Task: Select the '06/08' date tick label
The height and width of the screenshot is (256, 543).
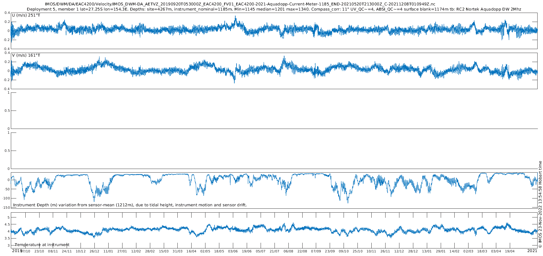Action: click(x=288, y=251)
